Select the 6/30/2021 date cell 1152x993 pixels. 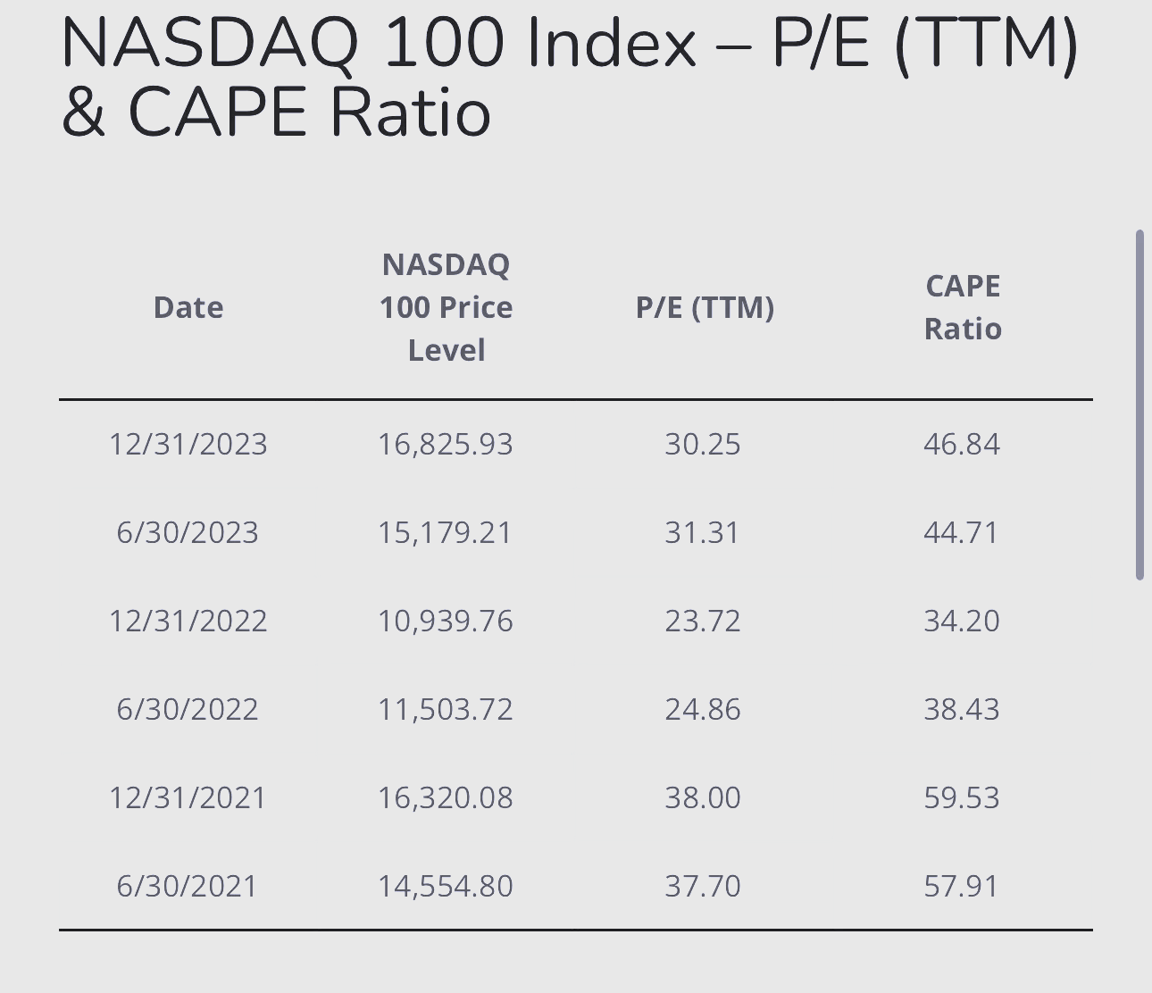coord(188,886)
